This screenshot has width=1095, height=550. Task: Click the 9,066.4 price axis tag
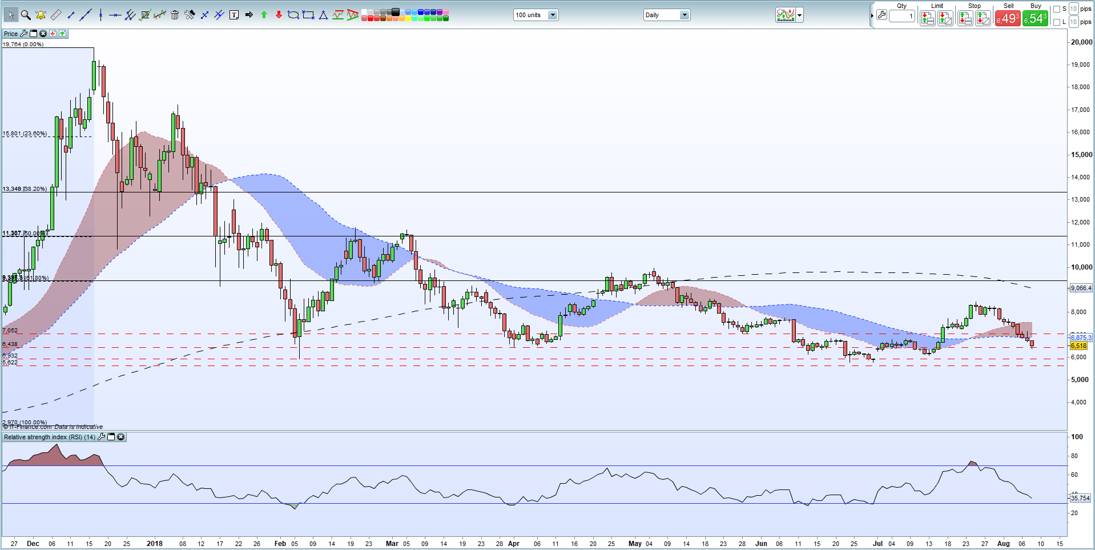coord(1080,288)
